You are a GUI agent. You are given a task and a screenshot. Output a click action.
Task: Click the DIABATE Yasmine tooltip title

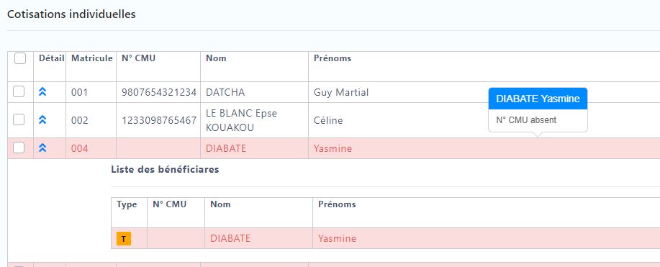pyautogui.click(x=538, y=99)
